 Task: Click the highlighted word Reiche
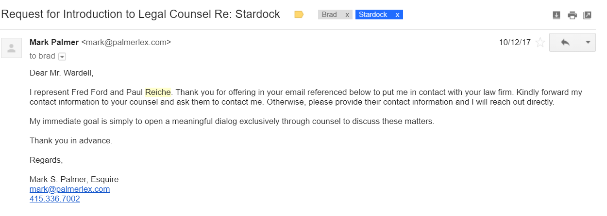pyautogui.click(x=158, y=92)
